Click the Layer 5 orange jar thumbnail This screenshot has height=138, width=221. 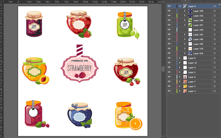(185, 86)
